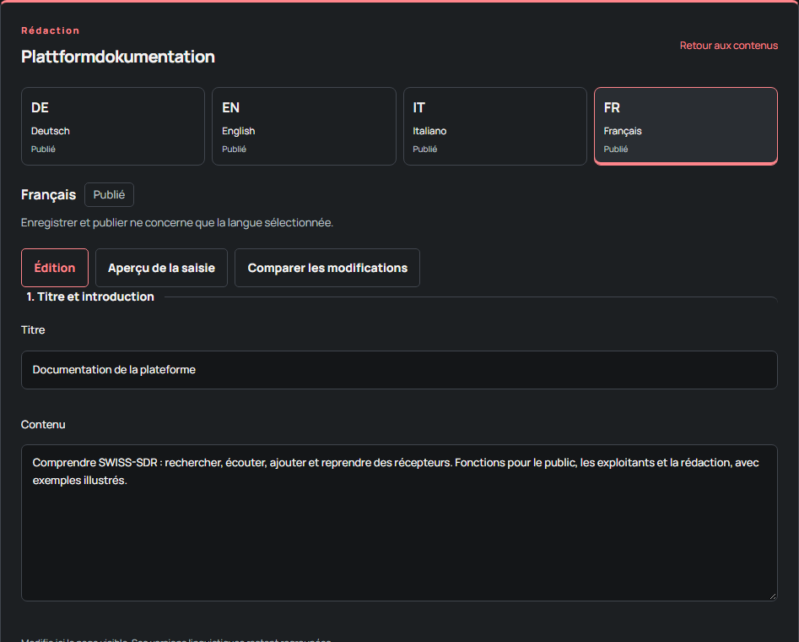Image resolution: width=799 pixels, height=642 pixels.
Task: Select the DE Deutsch language card
Action: 112,126
